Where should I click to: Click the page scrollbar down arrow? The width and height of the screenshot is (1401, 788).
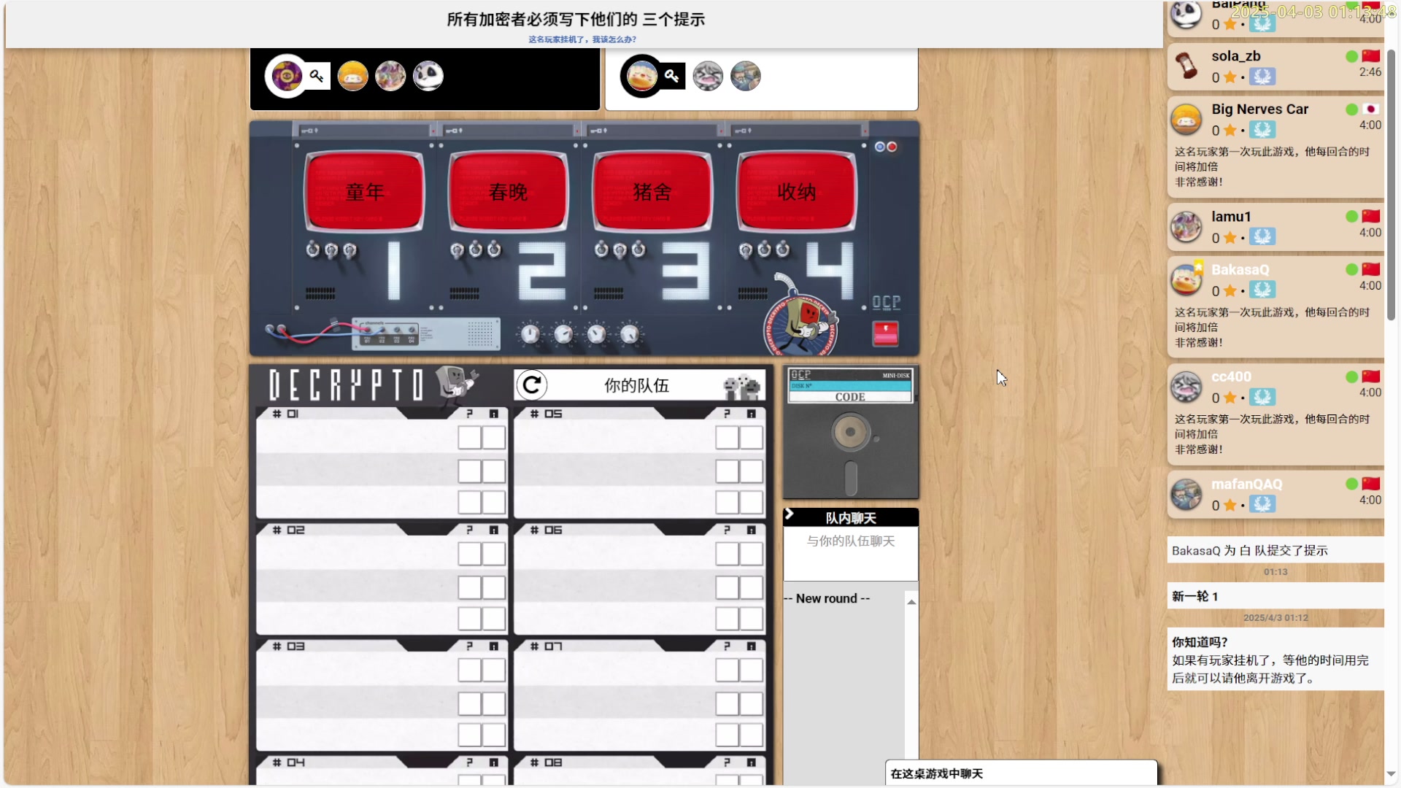1391,773
